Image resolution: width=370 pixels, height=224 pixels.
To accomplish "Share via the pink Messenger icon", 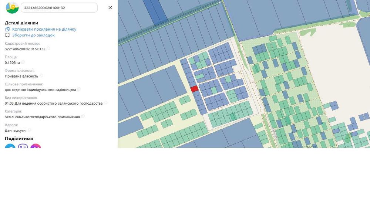I will click(x=36, y=146).
